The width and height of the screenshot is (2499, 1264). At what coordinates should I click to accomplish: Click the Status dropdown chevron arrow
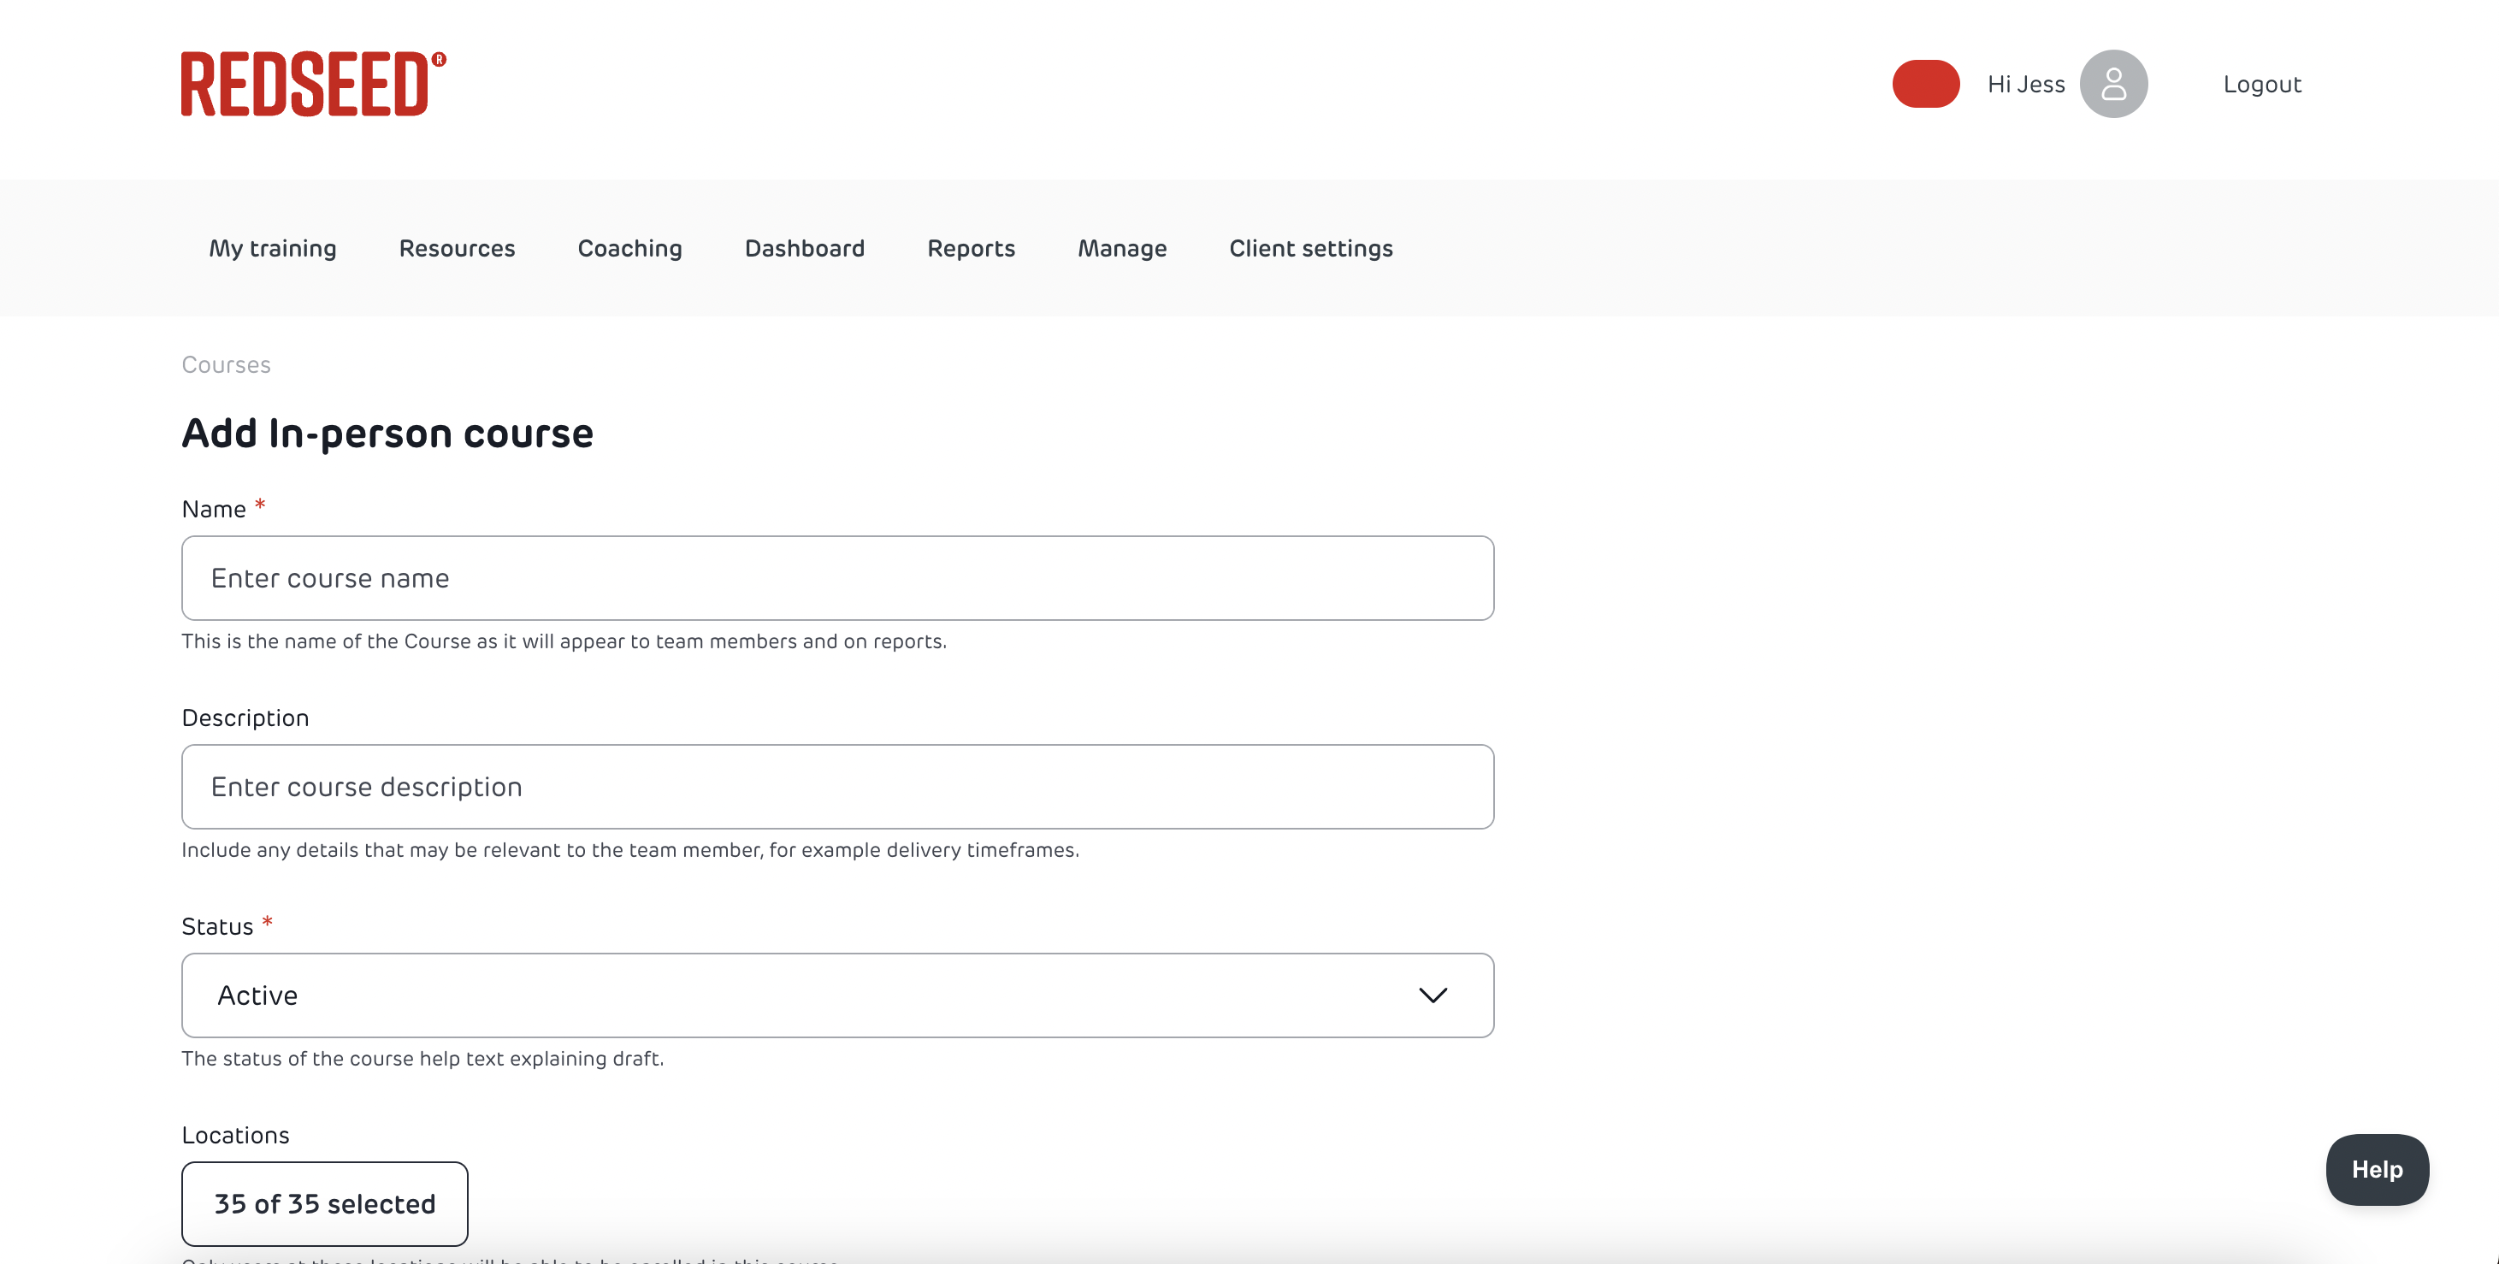click(1432, 995)
